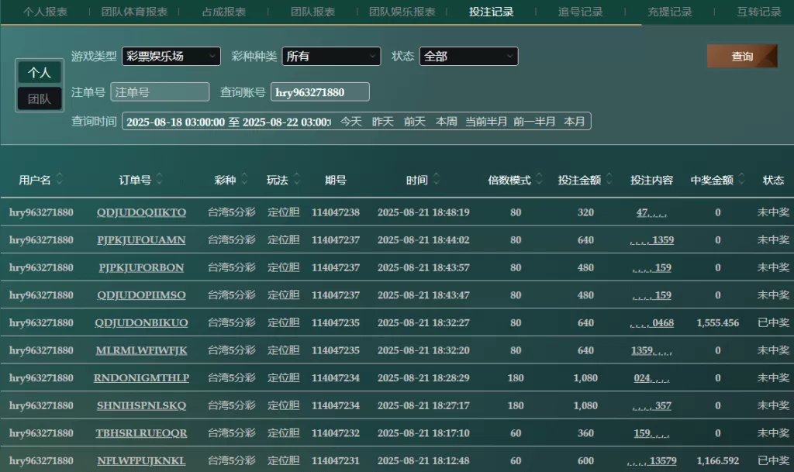Open order QDJUDOQIIKTO details

[141, 212]
